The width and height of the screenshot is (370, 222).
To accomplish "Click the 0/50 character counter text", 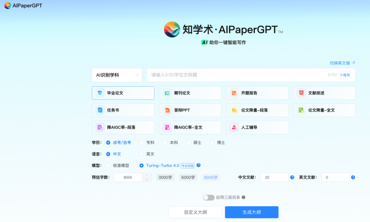I will point(332,75).
